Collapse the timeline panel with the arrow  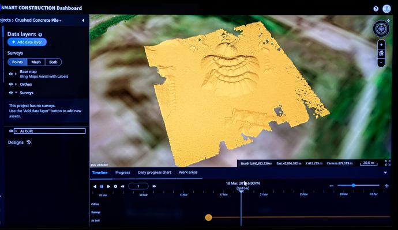(385, 172)
